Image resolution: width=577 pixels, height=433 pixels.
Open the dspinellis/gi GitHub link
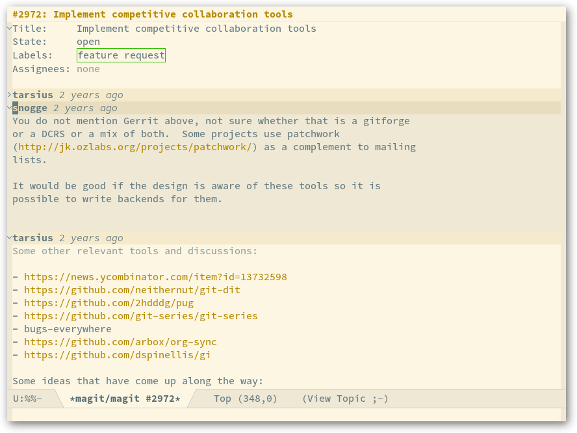pyautogui.click(x=118, y=355)
